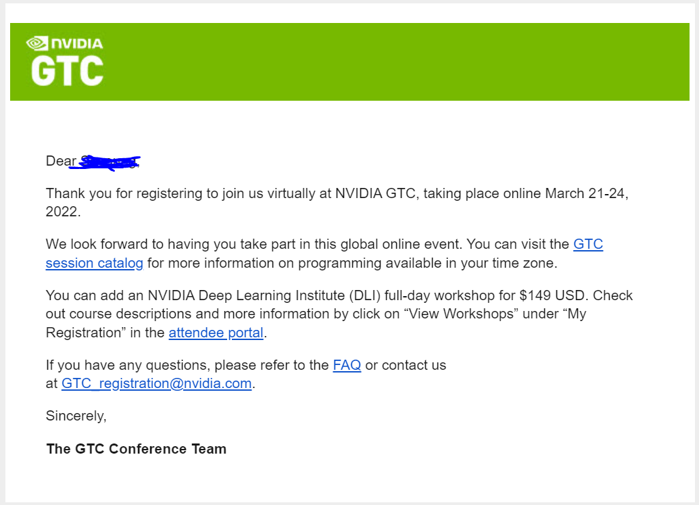
Task: Click the 'Sincerely,' closing text
Action: [76, 416]
